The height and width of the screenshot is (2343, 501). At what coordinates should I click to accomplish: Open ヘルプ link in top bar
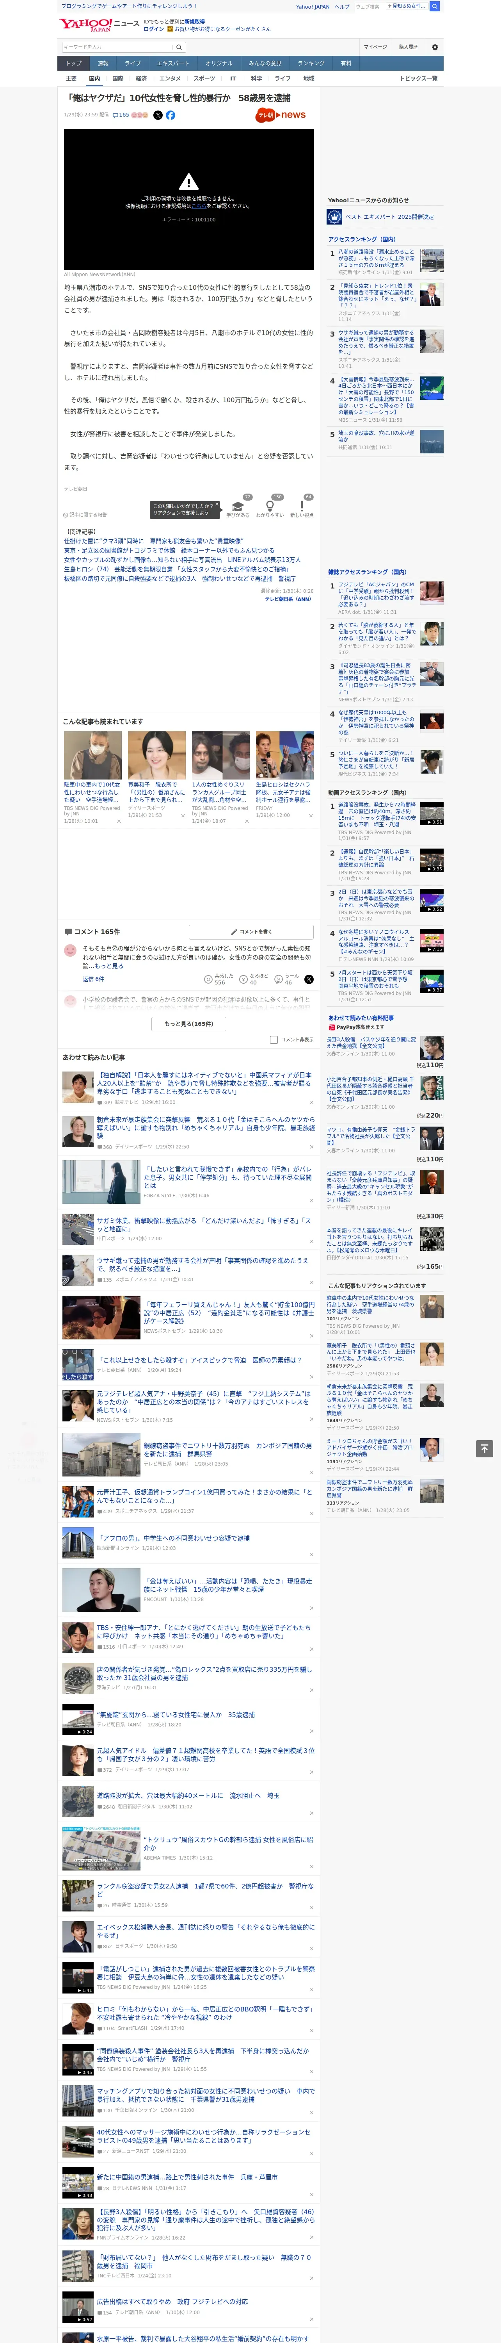(x=342, y=6)
